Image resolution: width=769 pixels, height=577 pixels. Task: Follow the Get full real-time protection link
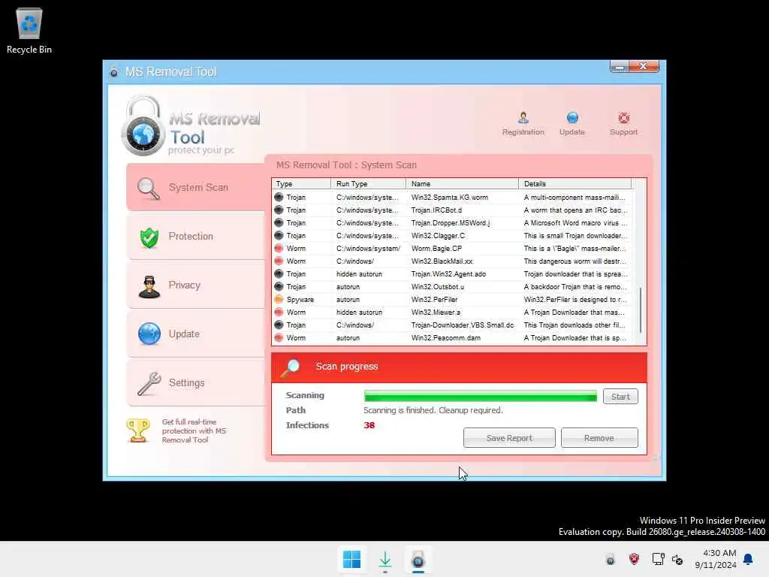click(x=194, y=430)
